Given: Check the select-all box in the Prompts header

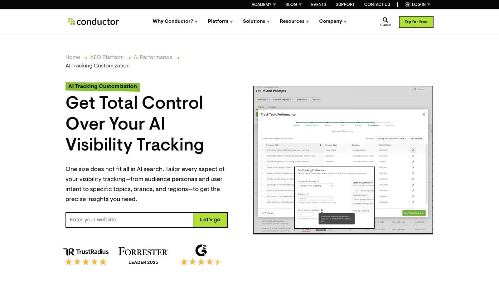Looking at the screenshot, I should (262, 145).
